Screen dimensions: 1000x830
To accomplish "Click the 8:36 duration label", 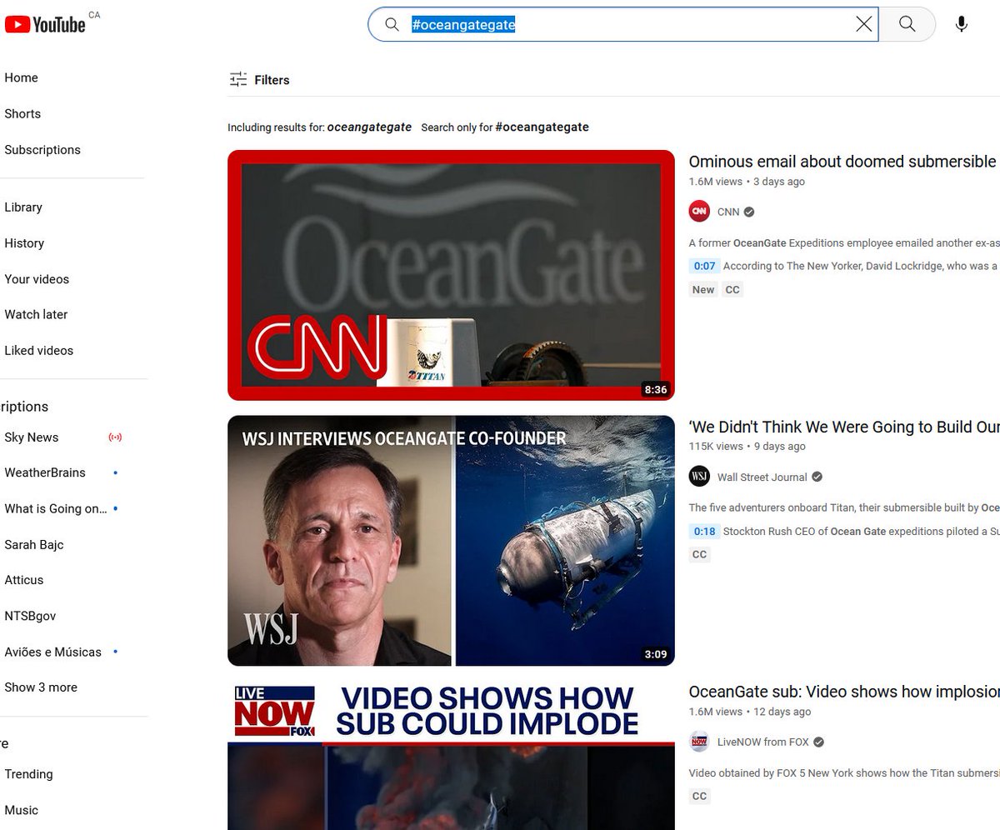I will (x=656, y=389).
